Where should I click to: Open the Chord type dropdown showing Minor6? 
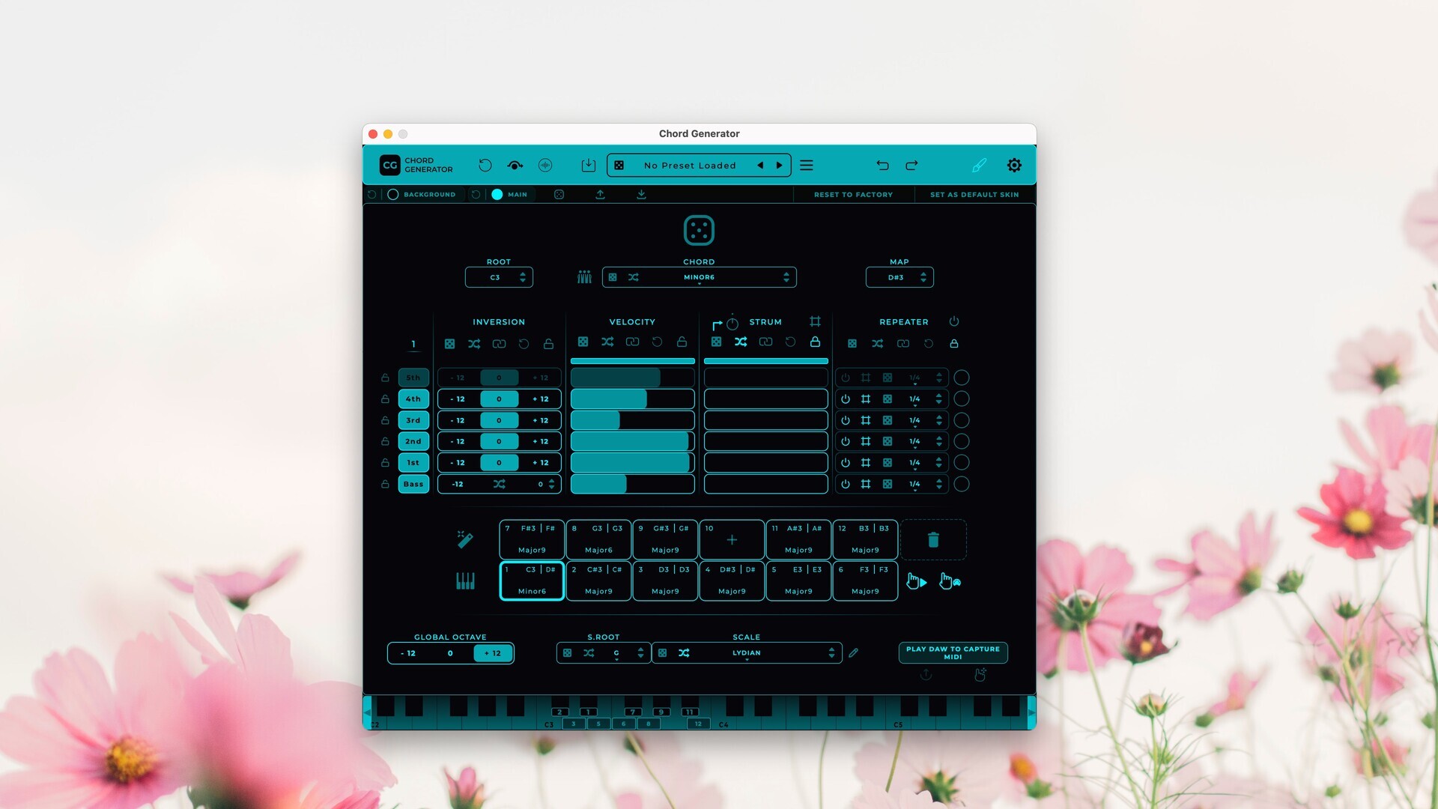699,277
